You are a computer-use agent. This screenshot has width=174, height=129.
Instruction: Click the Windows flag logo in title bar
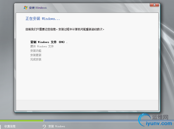pos(26,8)
